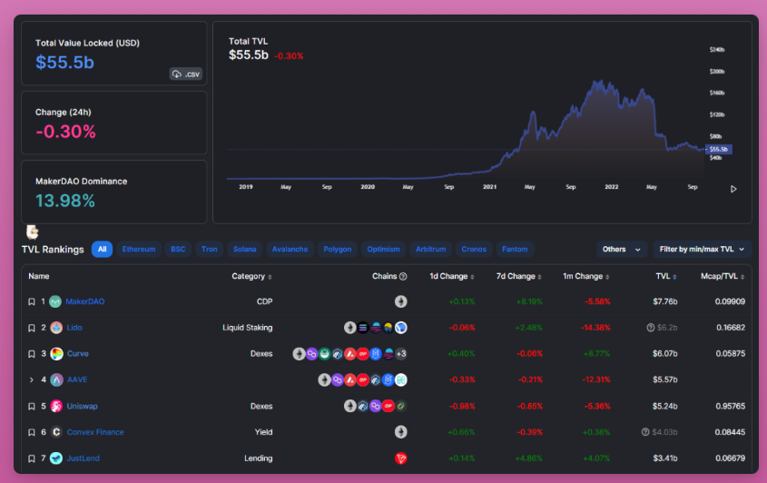Bookmark the Convex Finance row

point(31,432)
